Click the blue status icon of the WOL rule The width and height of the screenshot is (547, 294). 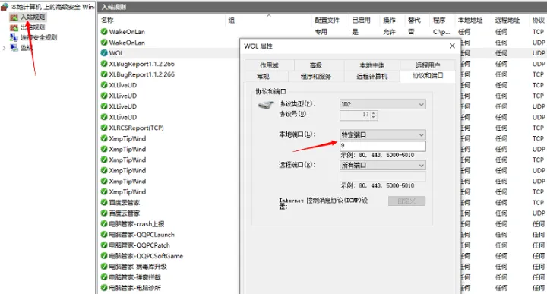[104, 53]
